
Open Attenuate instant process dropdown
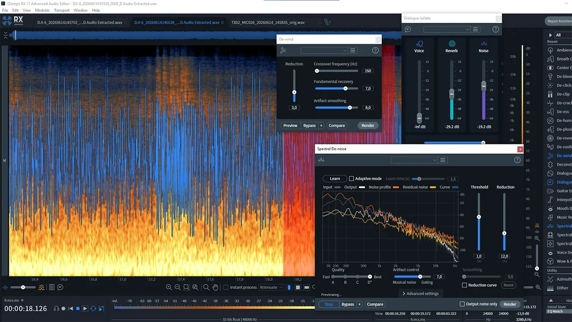271,287
